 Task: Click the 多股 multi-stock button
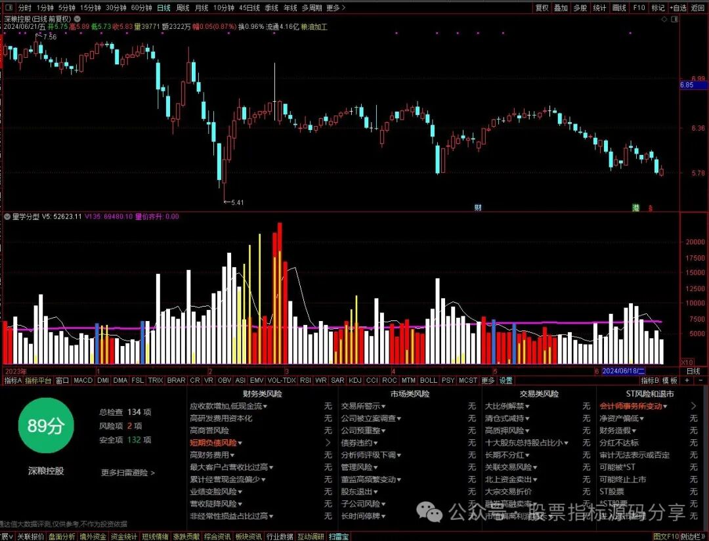(x=580, y=8)
